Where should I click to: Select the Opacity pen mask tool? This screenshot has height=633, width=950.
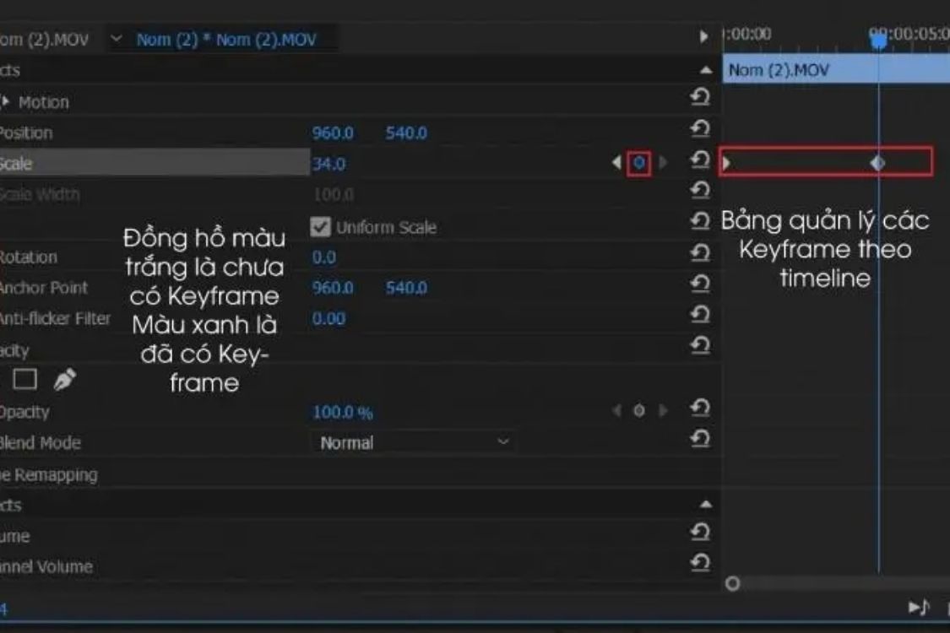64,381
